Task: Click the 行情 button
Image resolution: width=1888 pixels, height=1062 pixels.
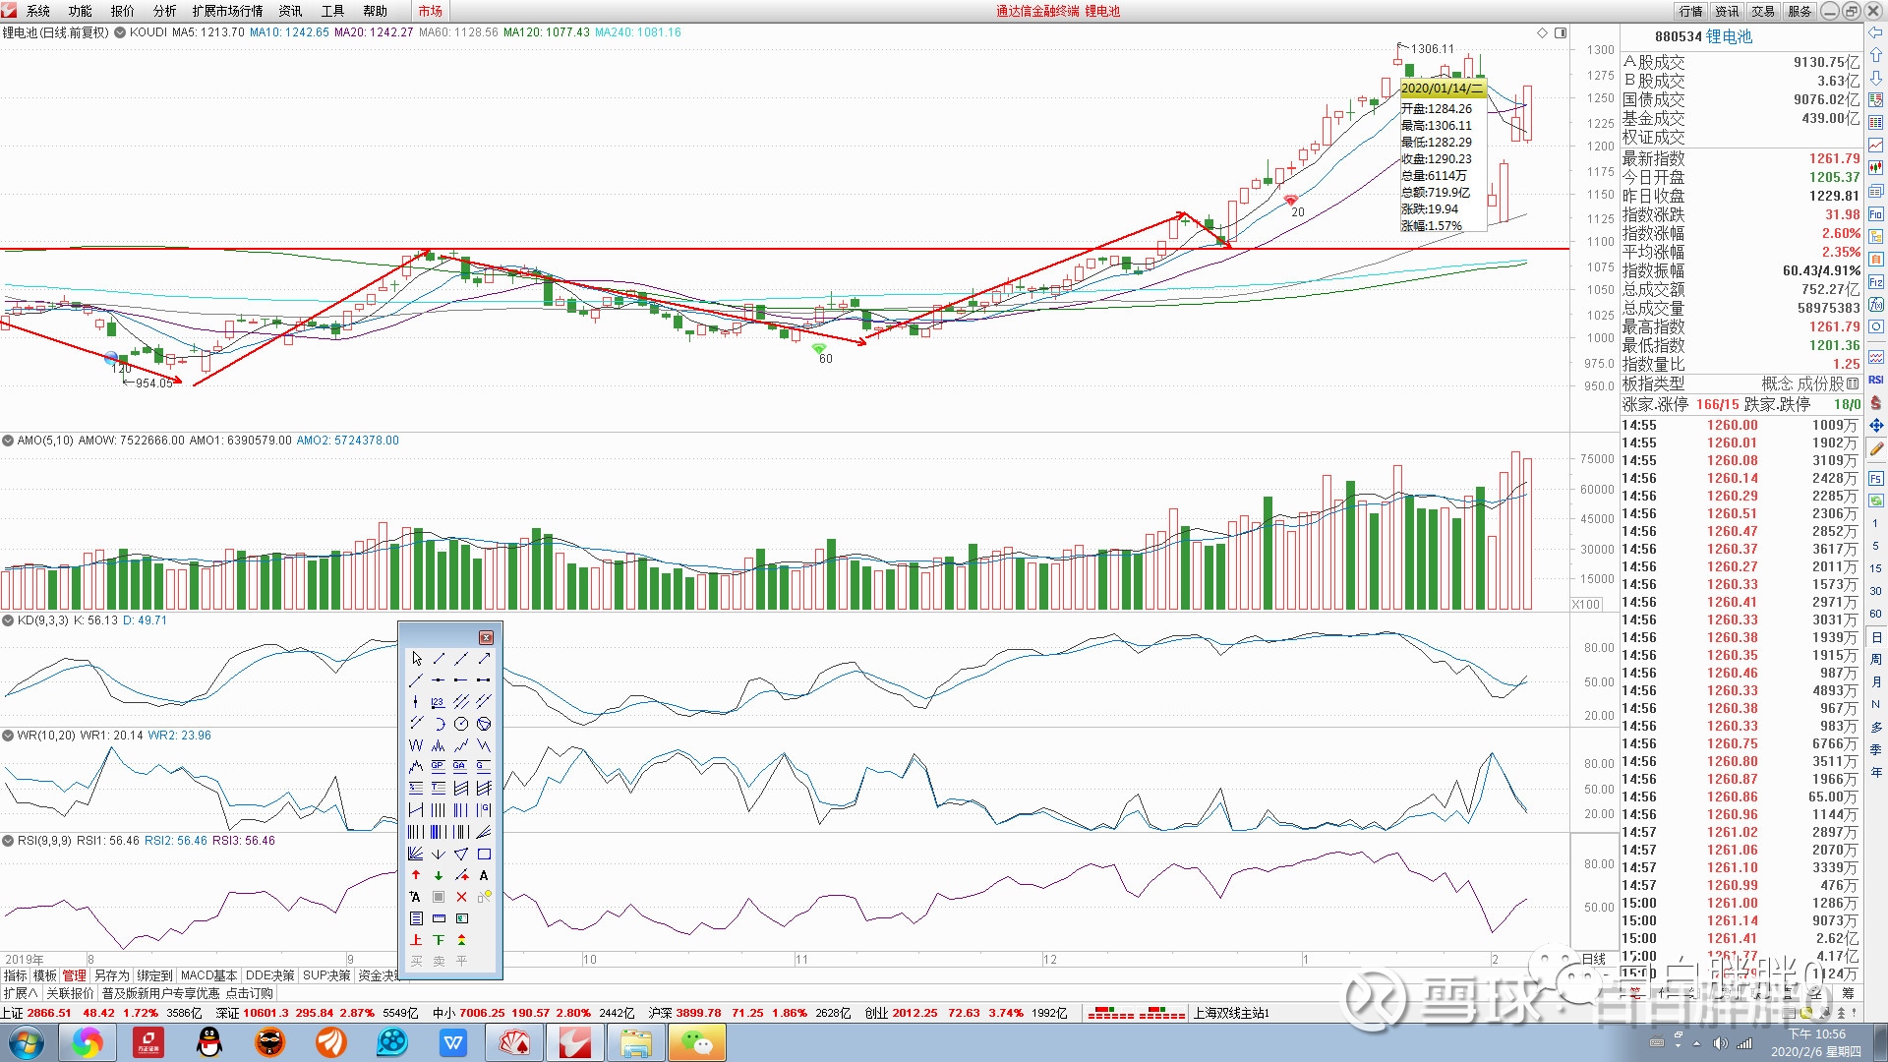Action: coord(1690,11)
